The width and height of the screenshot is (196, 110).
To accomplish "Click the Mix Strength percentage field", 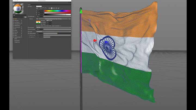I will click(x=39, y=29).
